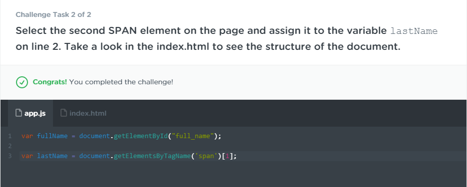Click the Challenge Task 2 of 2 label
The width and height of the screenshot is (467, 187).
click(53, 14)
